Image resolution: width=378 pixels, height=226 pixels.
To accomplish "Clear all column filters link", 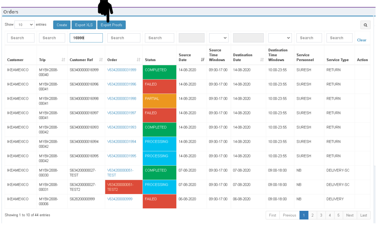I will [x=362, y=40].
